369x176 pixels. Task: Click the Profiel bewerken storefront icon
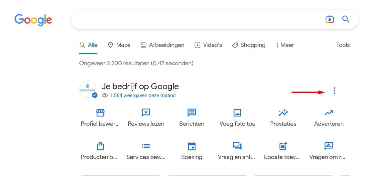(x=100, y=113)
